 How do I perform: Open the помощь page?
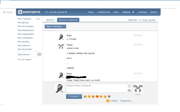click(142, 12)
